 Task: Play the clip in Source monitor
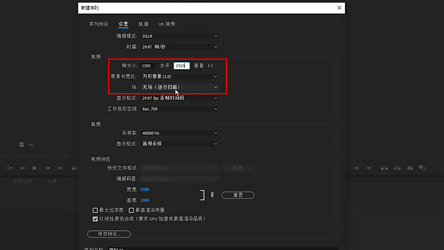(x=35, y=168)
